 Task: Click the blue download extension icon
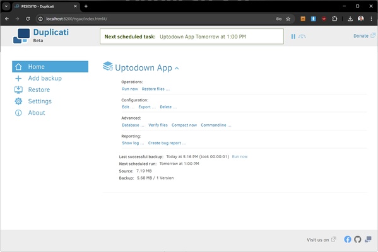(314, 19)
